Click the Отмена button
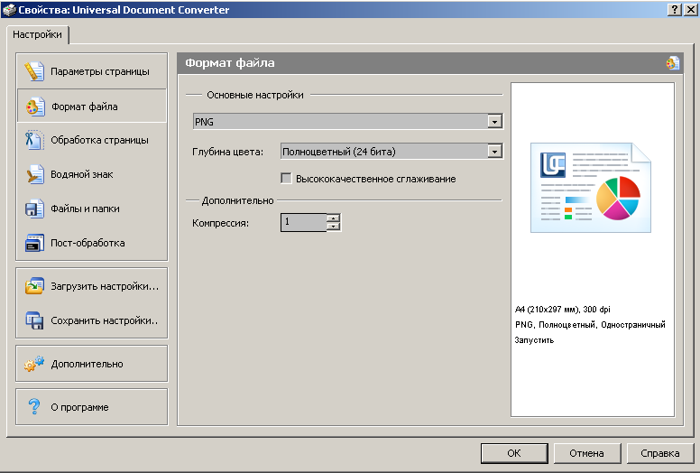The image size is (700, 473). click(x=587, y=453)
